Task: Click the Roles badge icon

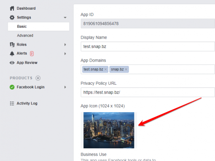Action: pyautogui.click(x=12, y=45)
